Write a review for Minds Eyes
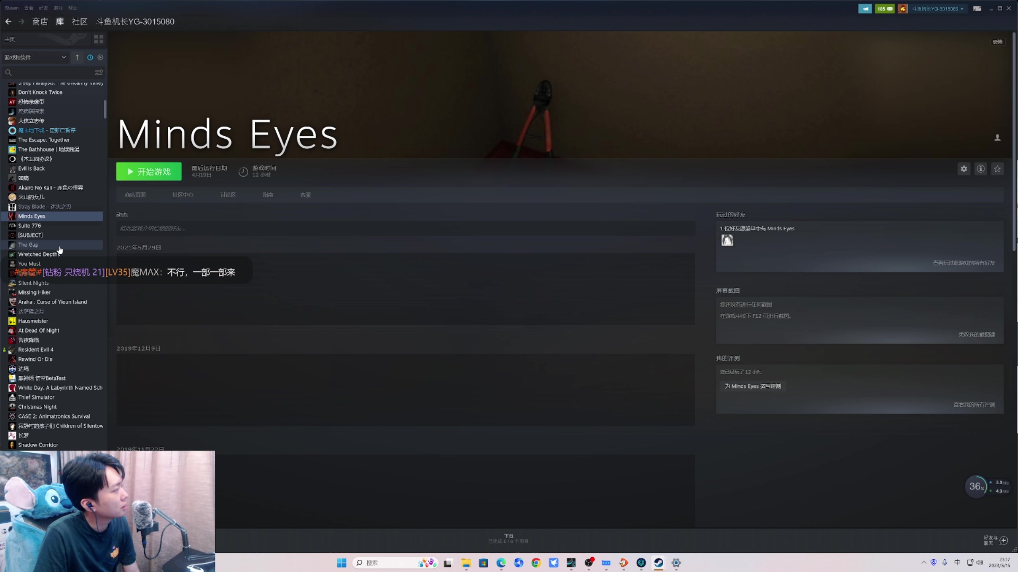 752,386
